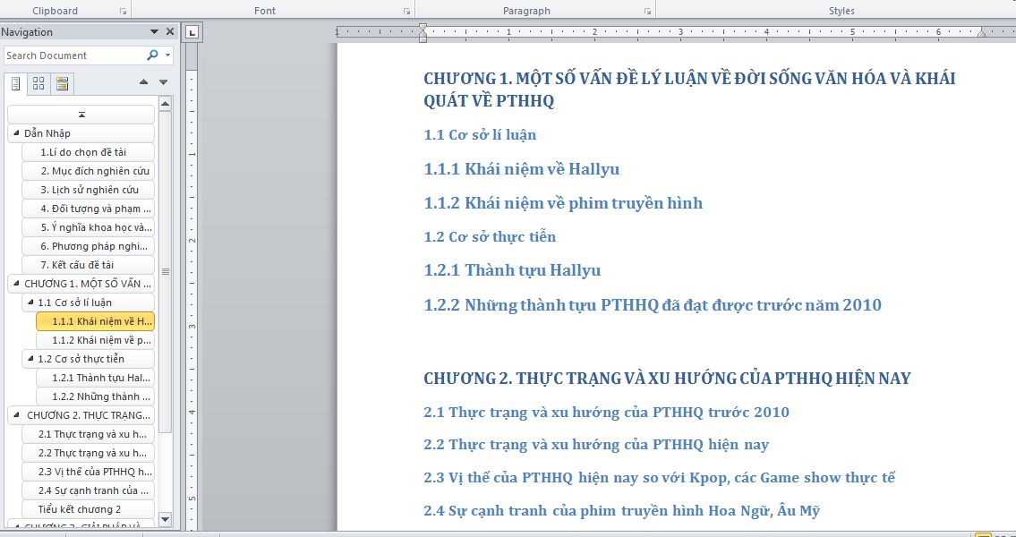
Task: Click heading 2.3 Vị thế của PTHHQ in document
Action: click(660, 478)
